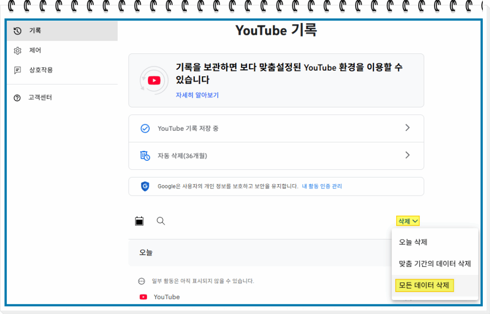Open the 내 활동 인증 관리 link
The height and width of the screenshot is (314, 490).
(x=322, y=186)
